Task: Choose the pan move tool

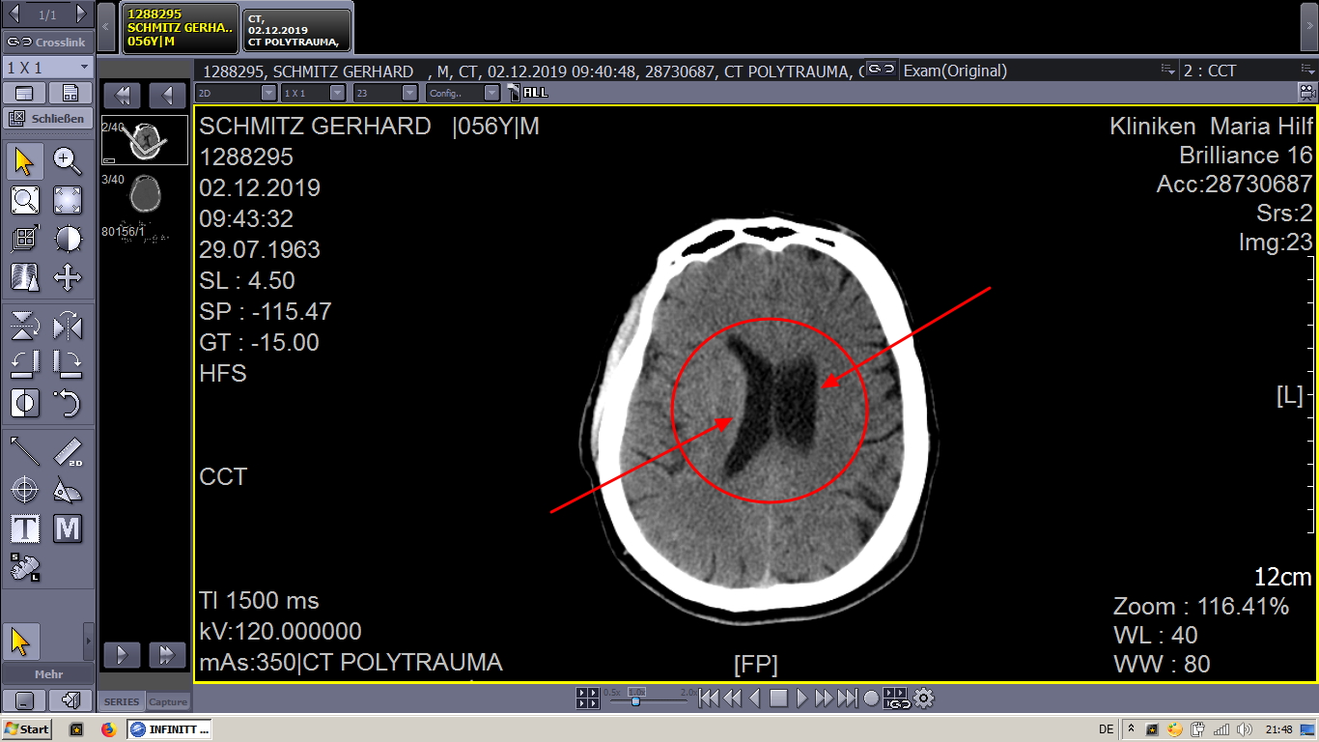Action: click(67, 278)
